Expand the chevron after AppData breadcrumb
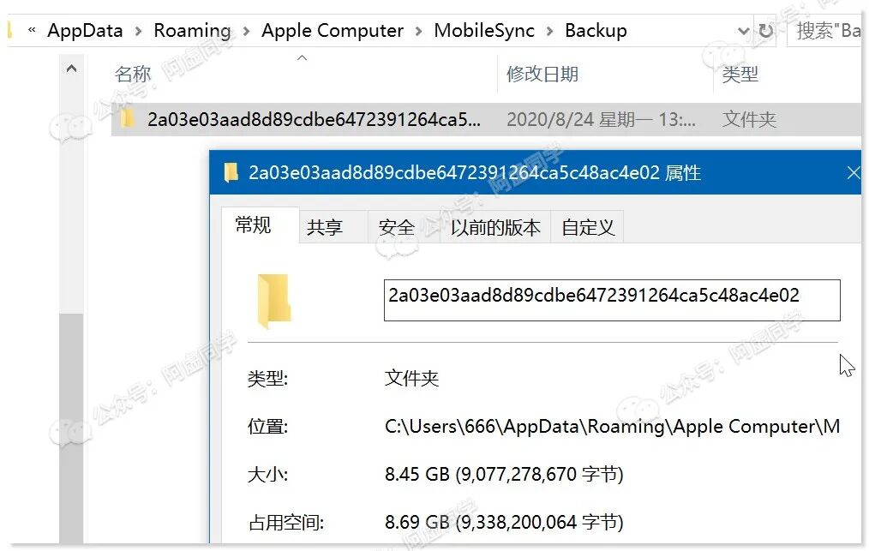The height and width of the screenshot is (551, 869). [x=139, y=31]
